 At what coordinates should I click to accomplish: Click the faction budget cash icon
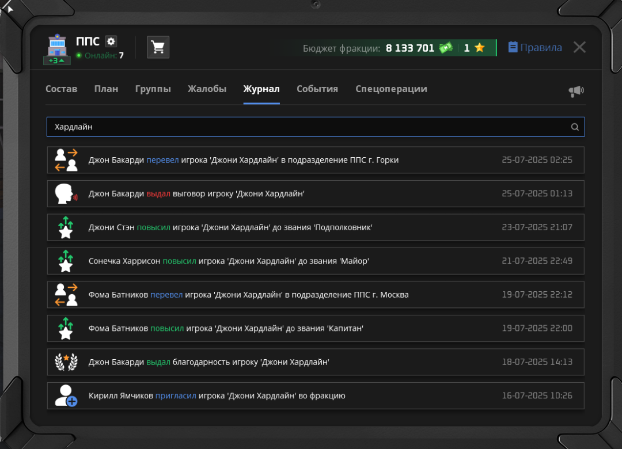click(446, 48)
